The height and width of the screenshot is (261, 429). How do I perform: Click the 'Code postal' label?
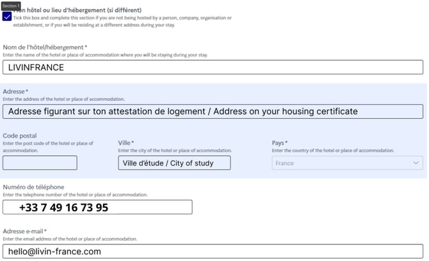click(20, 136)
